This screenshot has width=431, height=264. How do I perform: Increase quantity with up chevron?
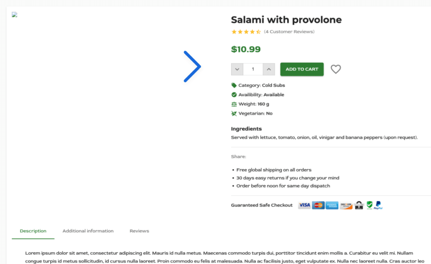pyautogui.click(x=269, y=69)
